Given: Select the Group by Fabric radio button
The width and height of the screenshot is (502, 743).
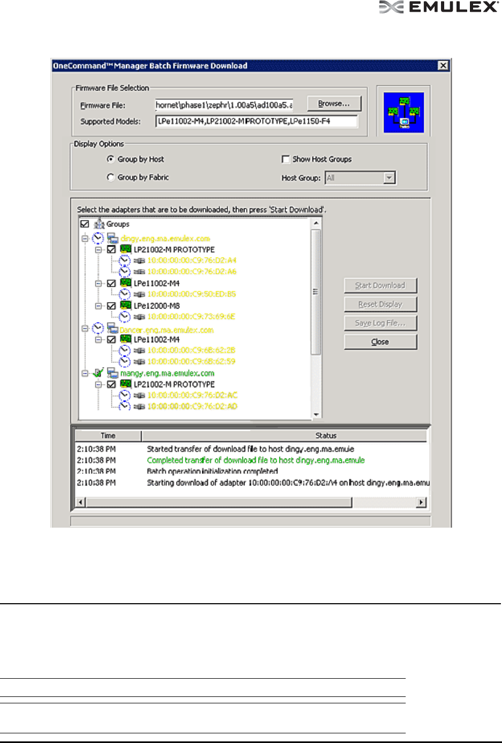Looking at the screenshot, I should click(x=110, y=177).
